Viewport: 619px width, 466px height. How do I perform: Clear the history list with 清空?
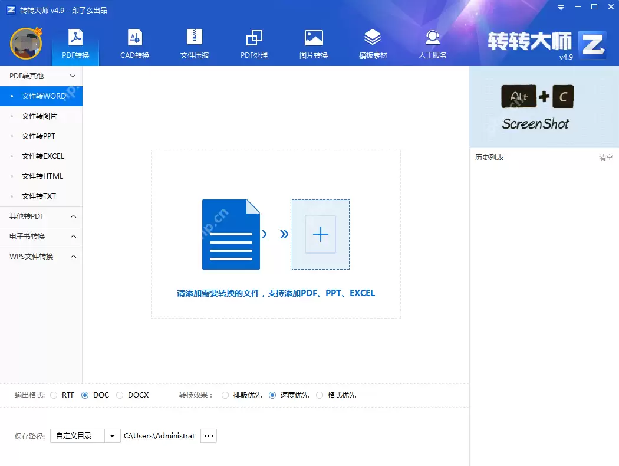(605, 157)
